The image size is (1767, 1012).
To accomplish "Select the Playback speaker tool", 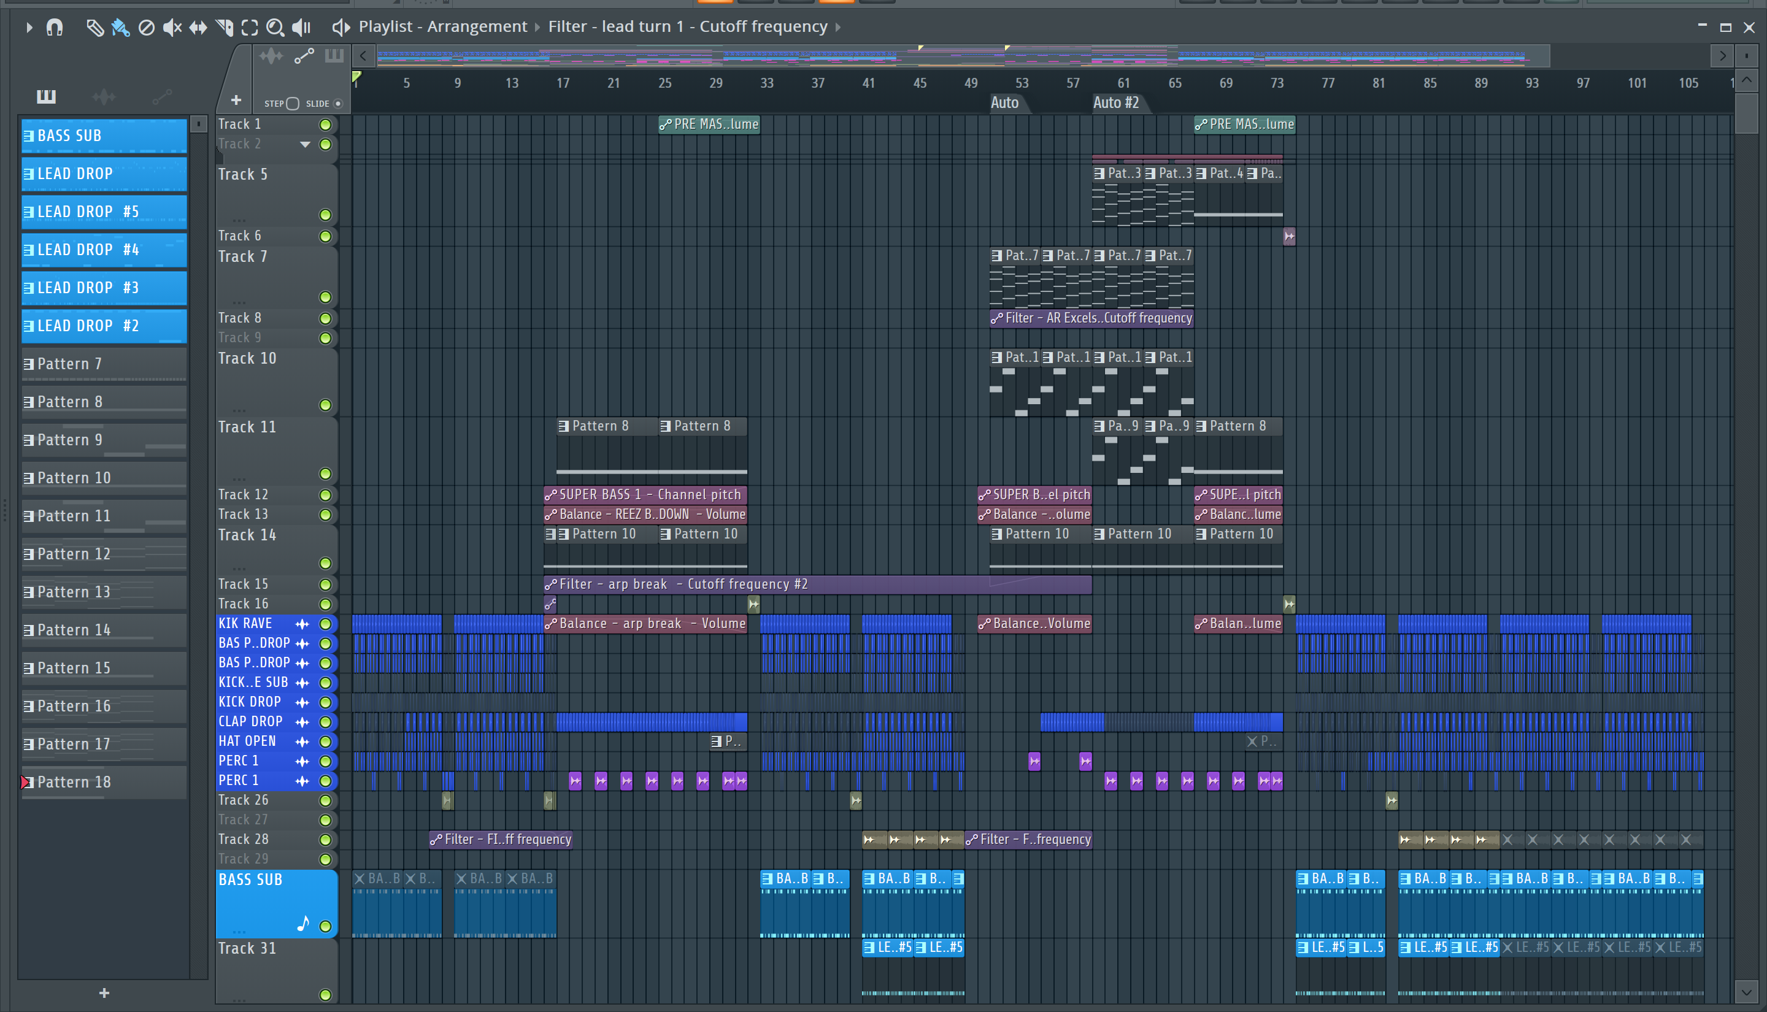I will (301, 27).
